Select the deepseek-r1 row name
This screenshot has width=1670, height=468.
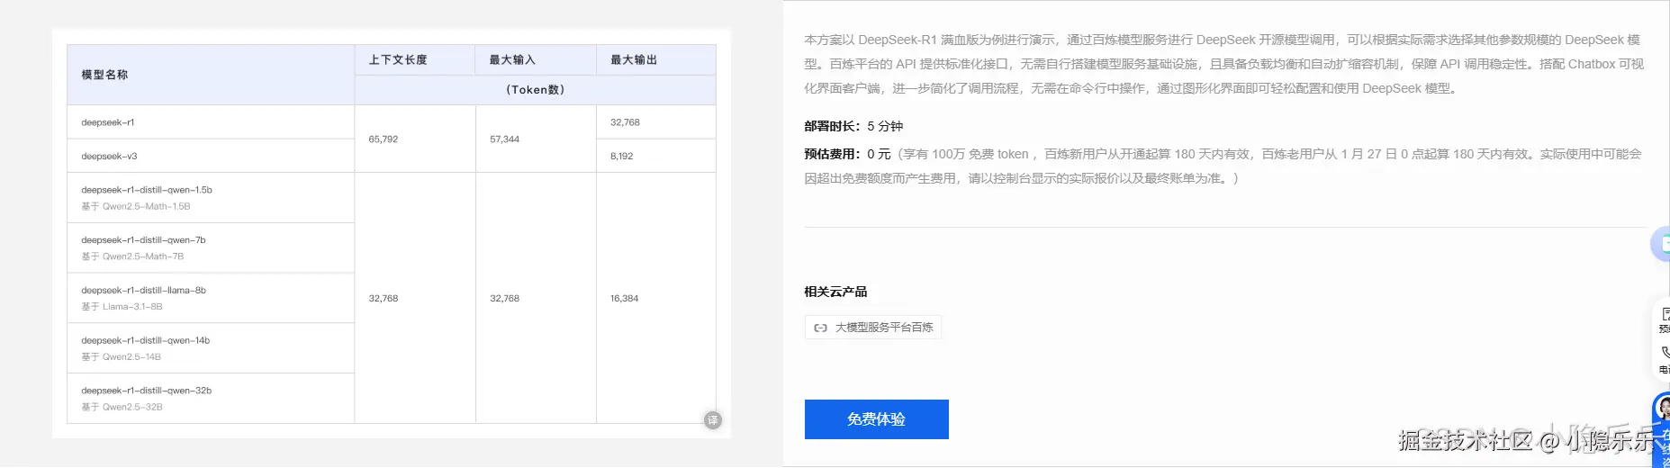tap(108, 122)
